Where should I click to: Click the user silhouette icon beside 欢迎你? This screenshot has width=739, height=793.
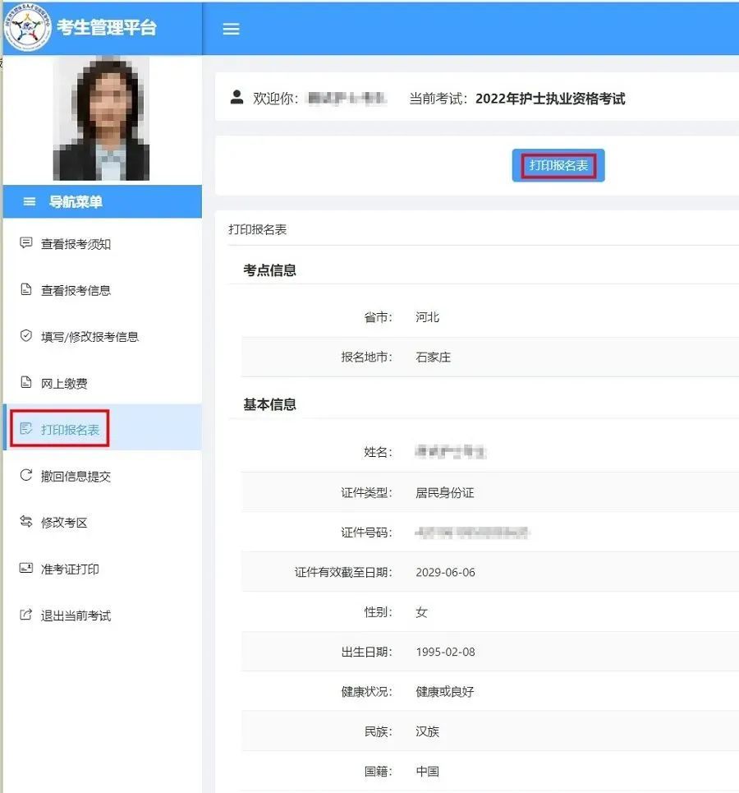236,97
